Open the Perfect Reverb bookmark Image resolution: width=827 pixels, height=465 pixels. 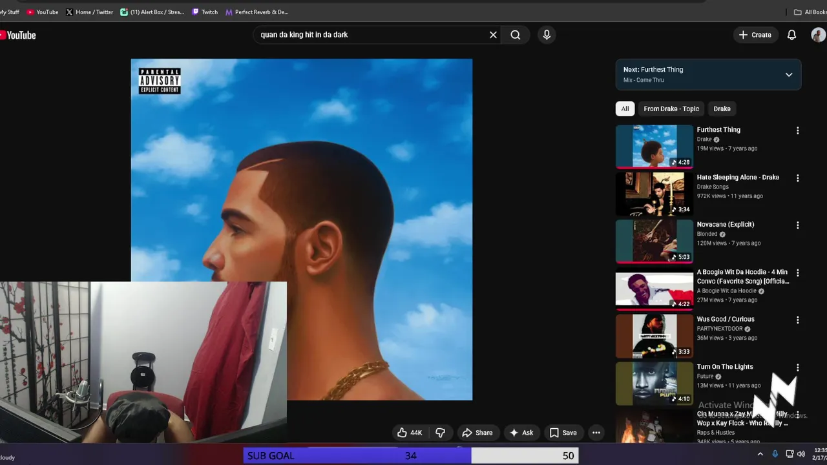point(257,12)
